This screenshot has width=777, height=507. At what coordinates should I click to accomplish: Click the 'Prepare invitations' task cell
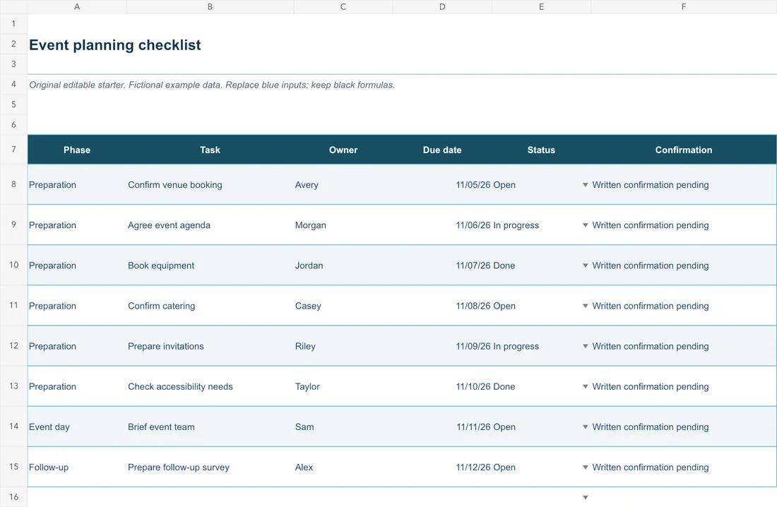[x=210, y=347]
